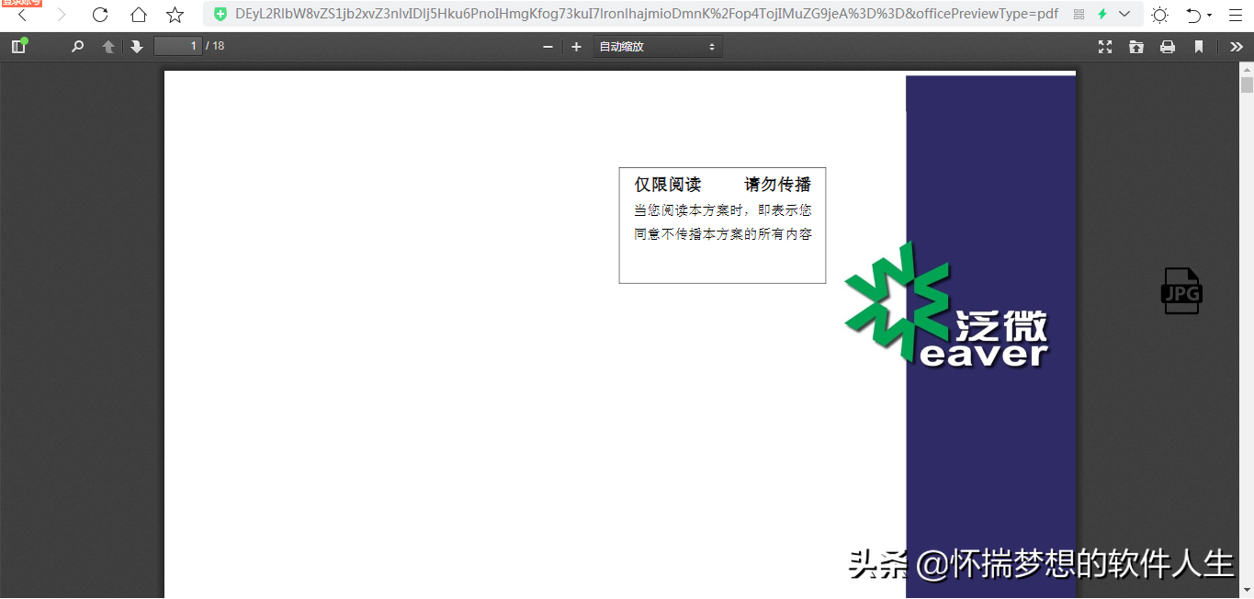Click scrollbar up arrow
Screen dimensions: 1254x599
click(1247, 70)
